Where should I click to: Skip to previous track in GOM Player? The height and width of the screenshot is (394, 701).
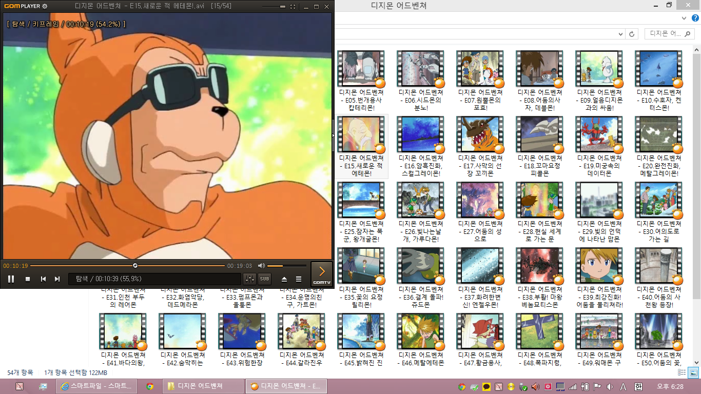pyautogui.click(x=44, y=279)
